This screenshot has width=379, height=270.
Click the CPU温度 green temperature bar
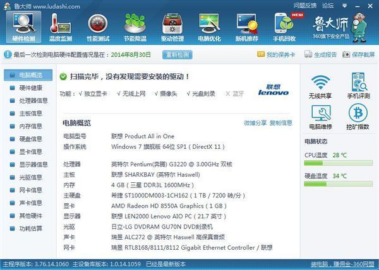coord(338,163)
